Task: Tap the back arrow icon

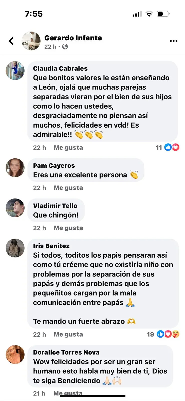Action: (11, 41)
